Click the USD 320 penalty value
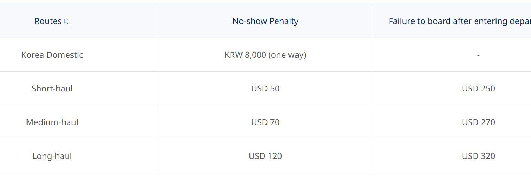 [478, 156]
